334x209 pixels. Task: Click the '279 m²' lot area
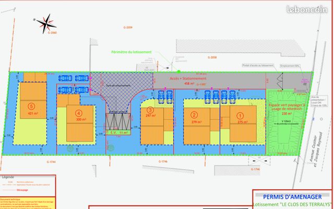coord(196,122)
